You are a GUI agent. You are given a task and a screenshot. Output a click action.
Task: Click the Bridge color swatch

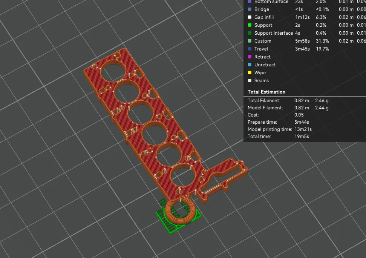[x=250, y=9]
